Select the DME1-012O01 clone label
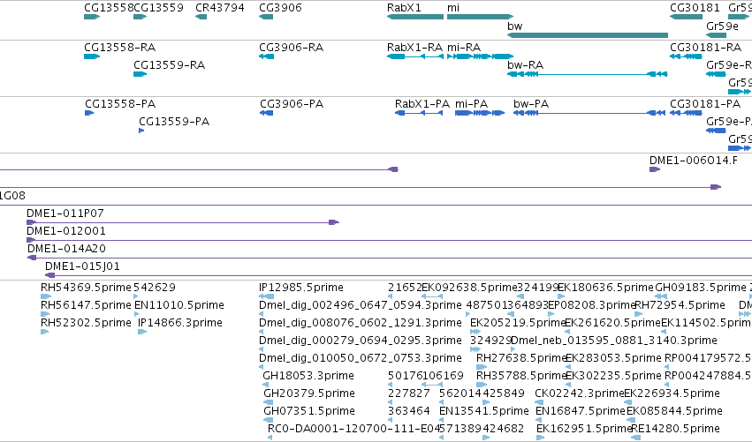 (66, 231)
